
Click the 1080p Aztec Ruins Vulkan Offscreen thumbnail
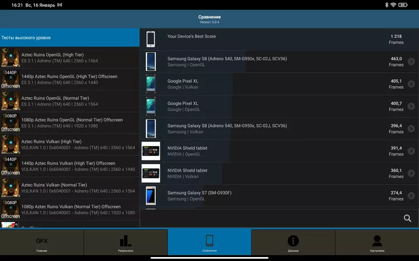10,209
